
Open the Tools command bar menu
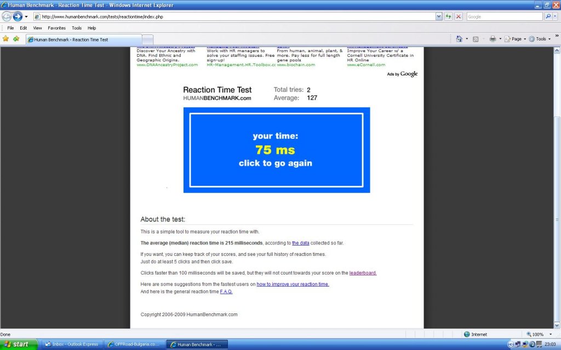(x=540, y=39)
